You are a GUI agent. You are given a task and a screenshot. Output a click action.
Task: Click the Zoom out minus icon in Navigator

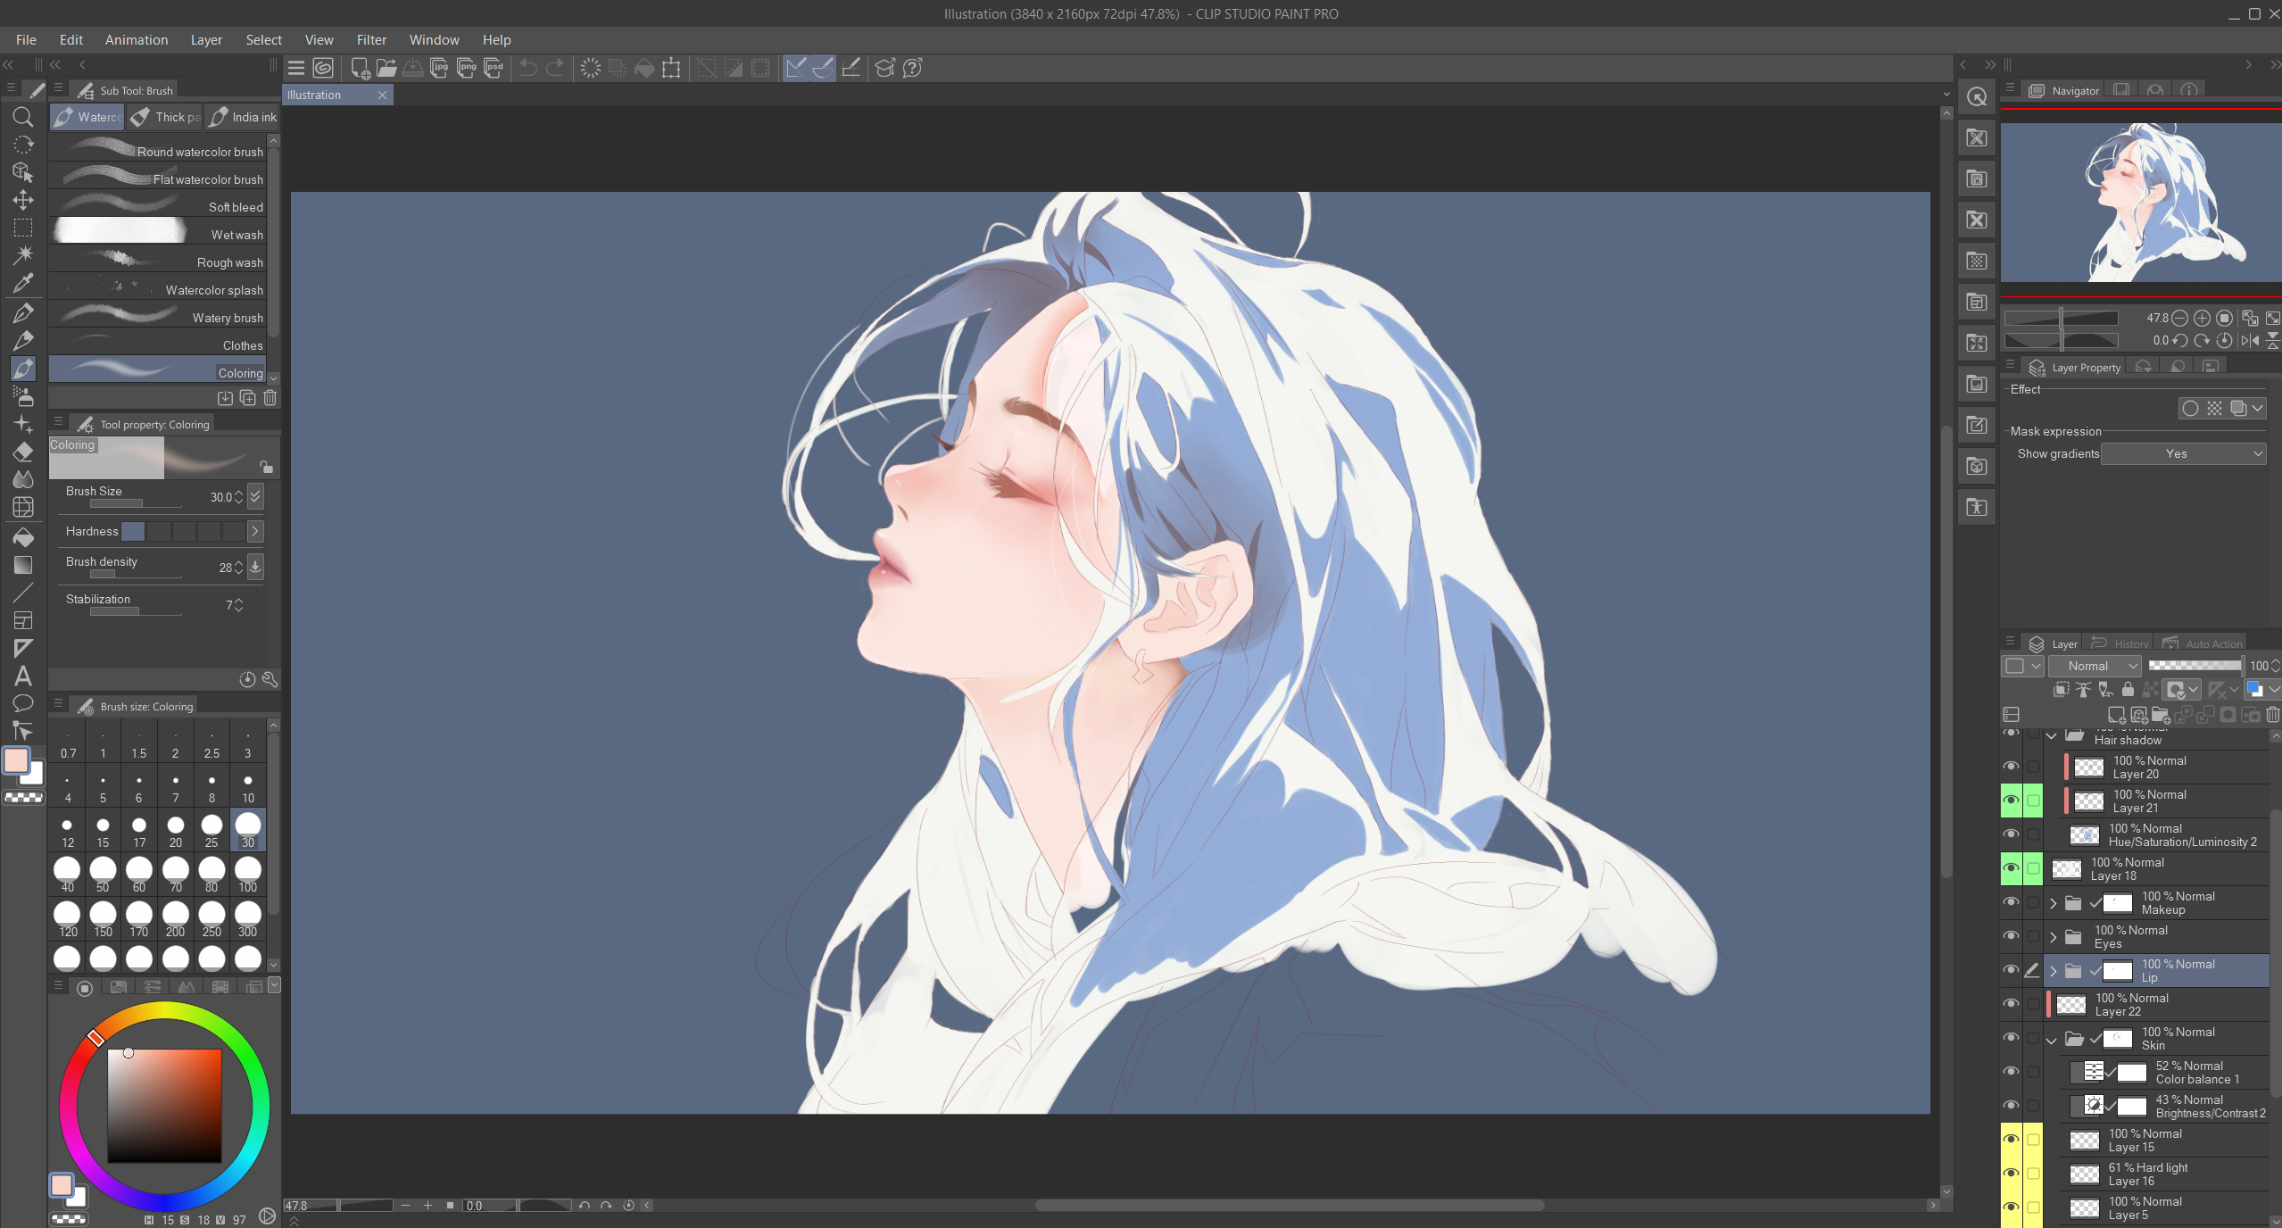(x=2179, y=318)
